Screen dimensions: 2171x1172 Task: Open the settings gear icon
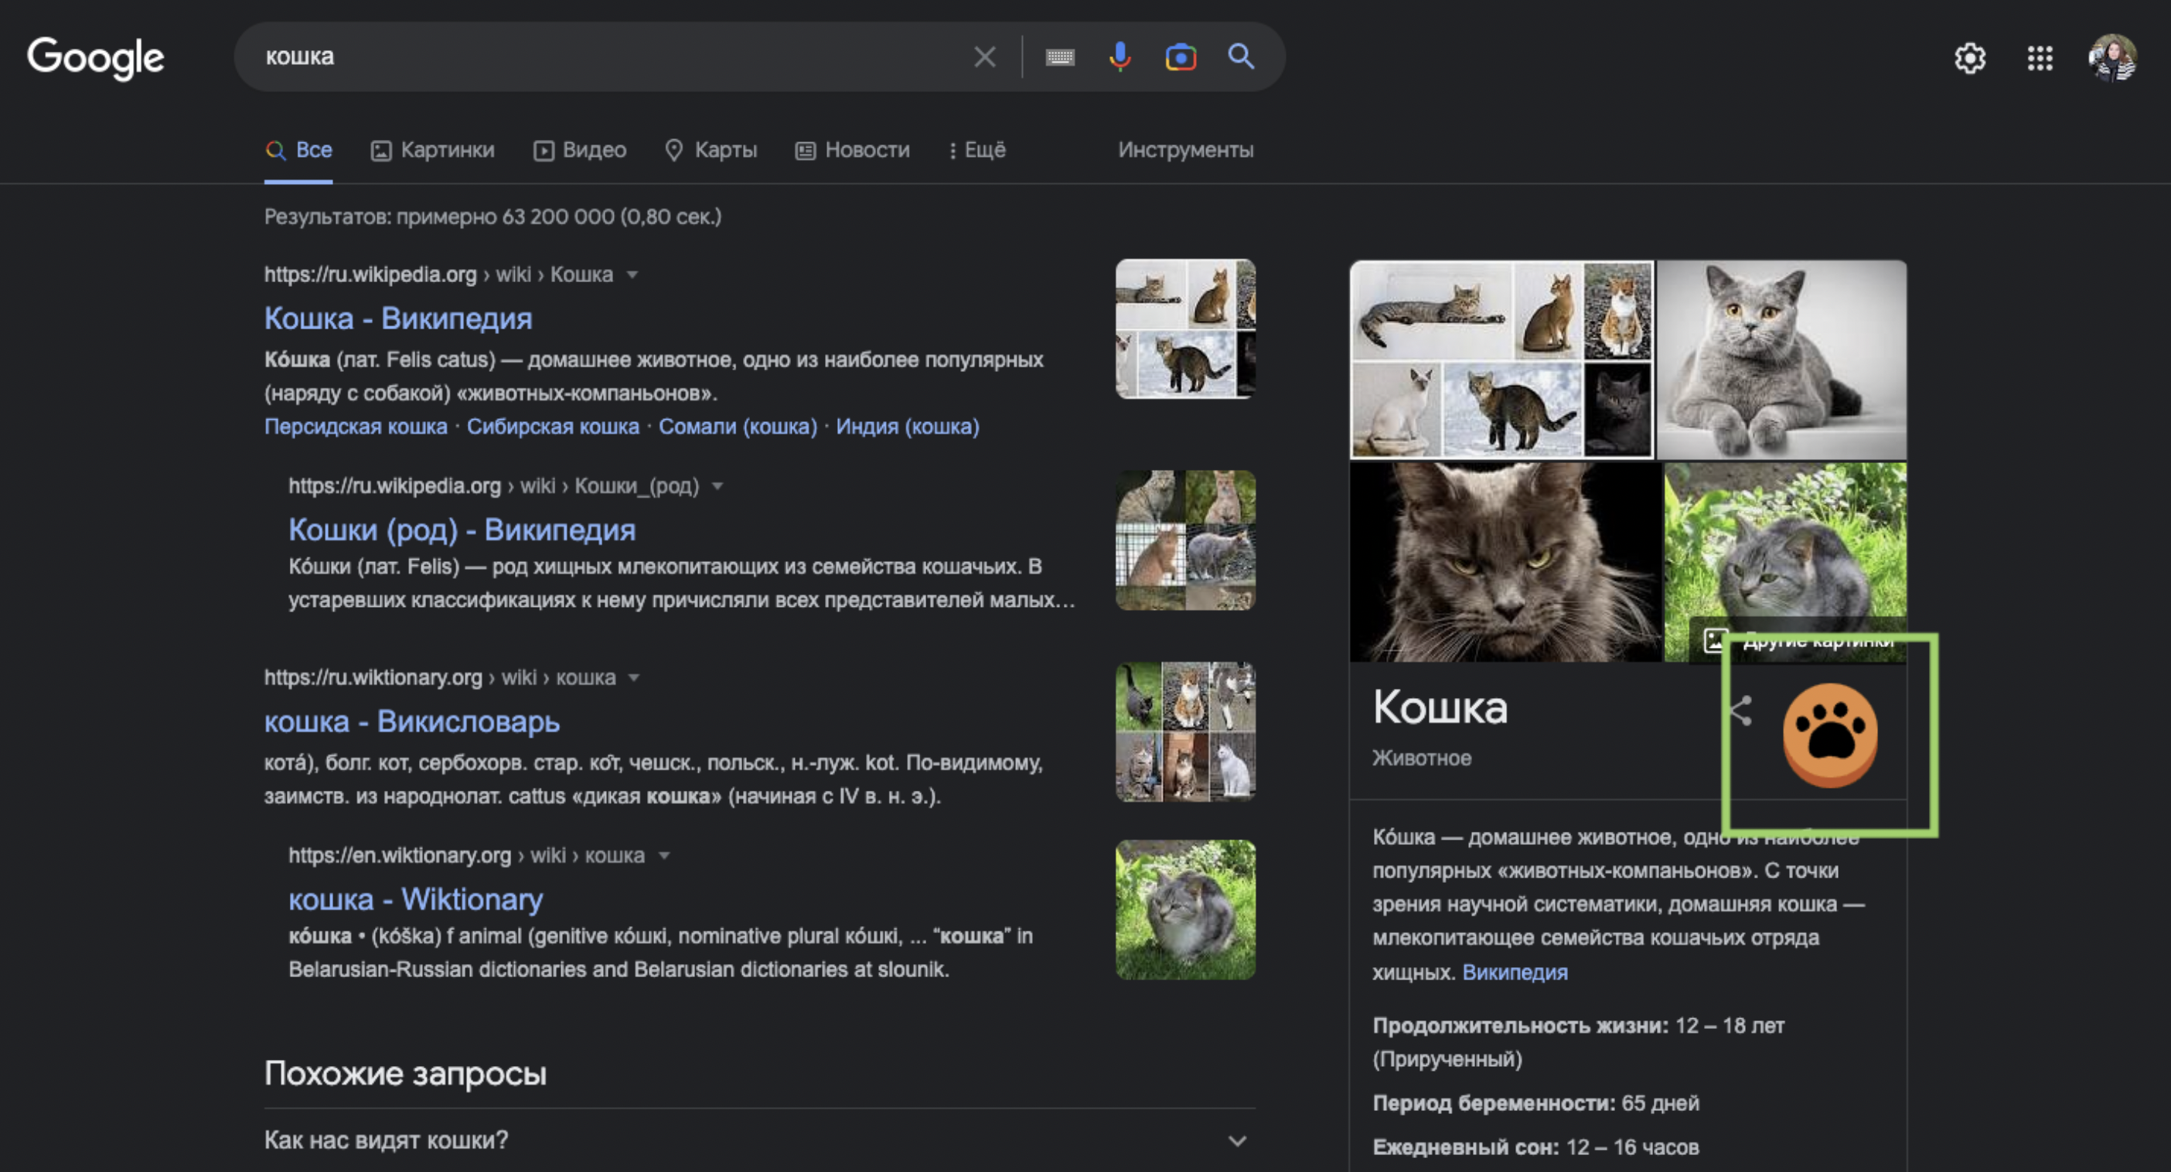click(x=1969, y=58)
